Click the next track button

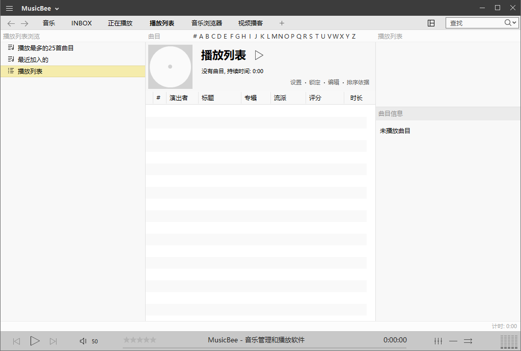point(53,341)
